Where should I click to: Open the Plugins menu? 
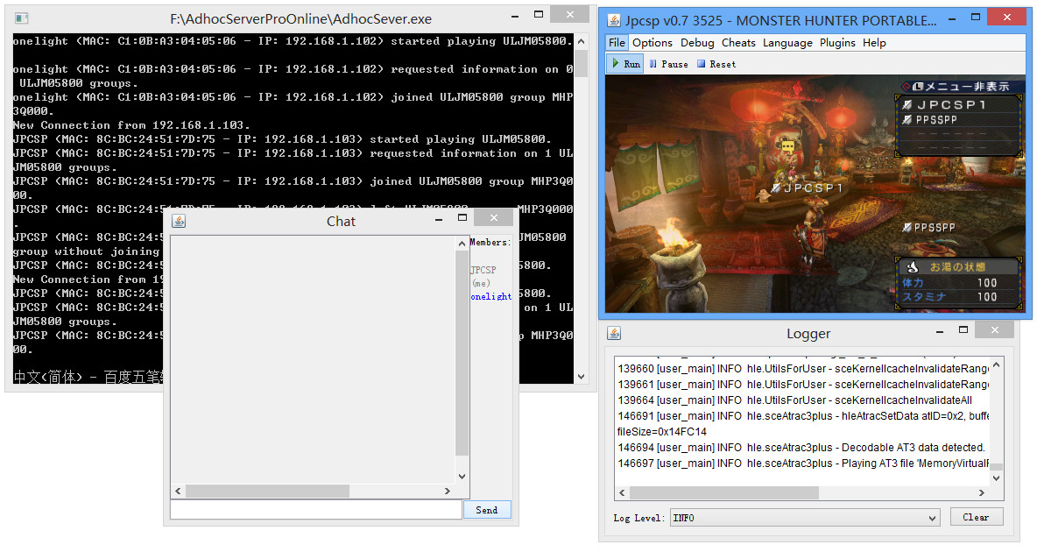tap(837, 42)
